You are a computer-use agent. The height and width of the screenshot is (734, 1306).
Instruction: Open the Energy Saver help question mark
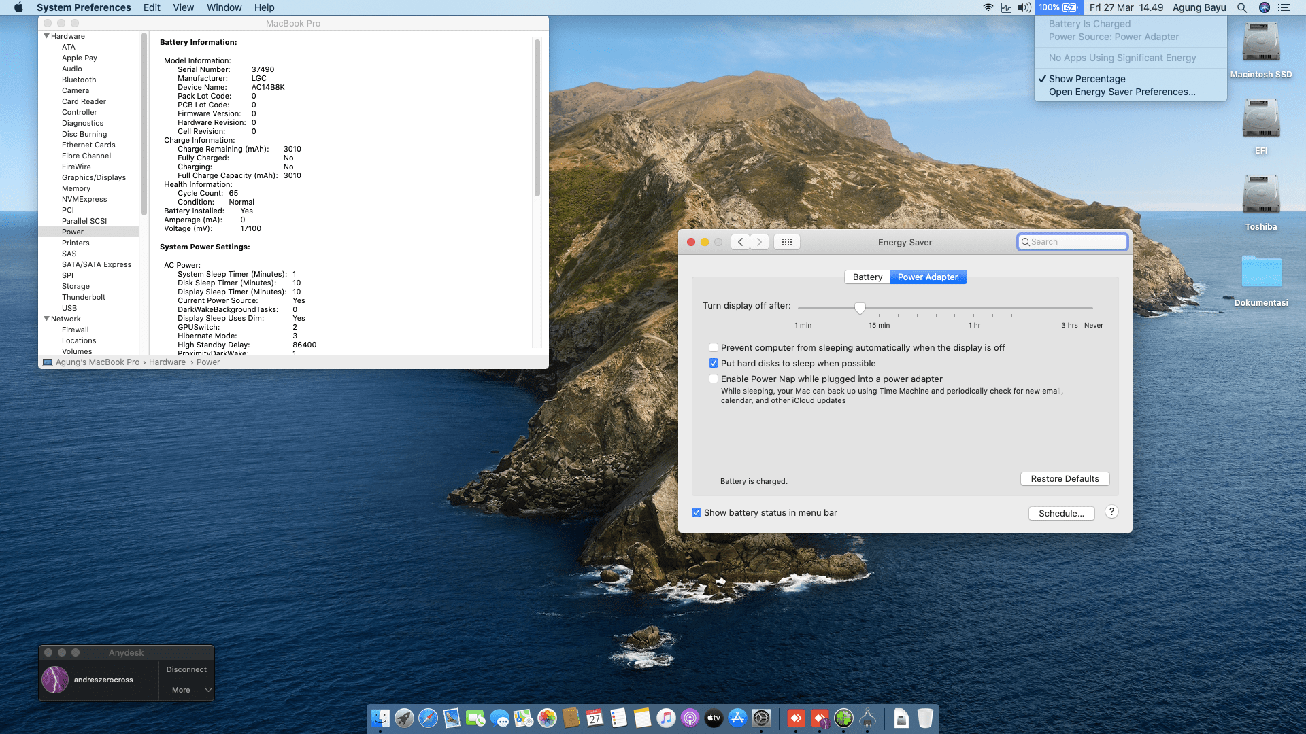click(x=1111, y=512)
